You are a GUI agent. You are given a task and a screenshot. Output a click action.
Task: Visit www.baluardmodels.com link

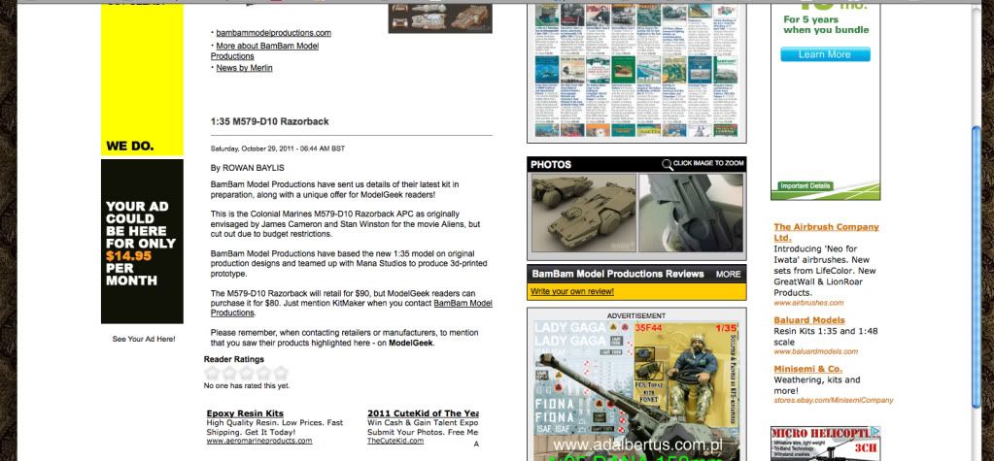(x=815, y=351)
